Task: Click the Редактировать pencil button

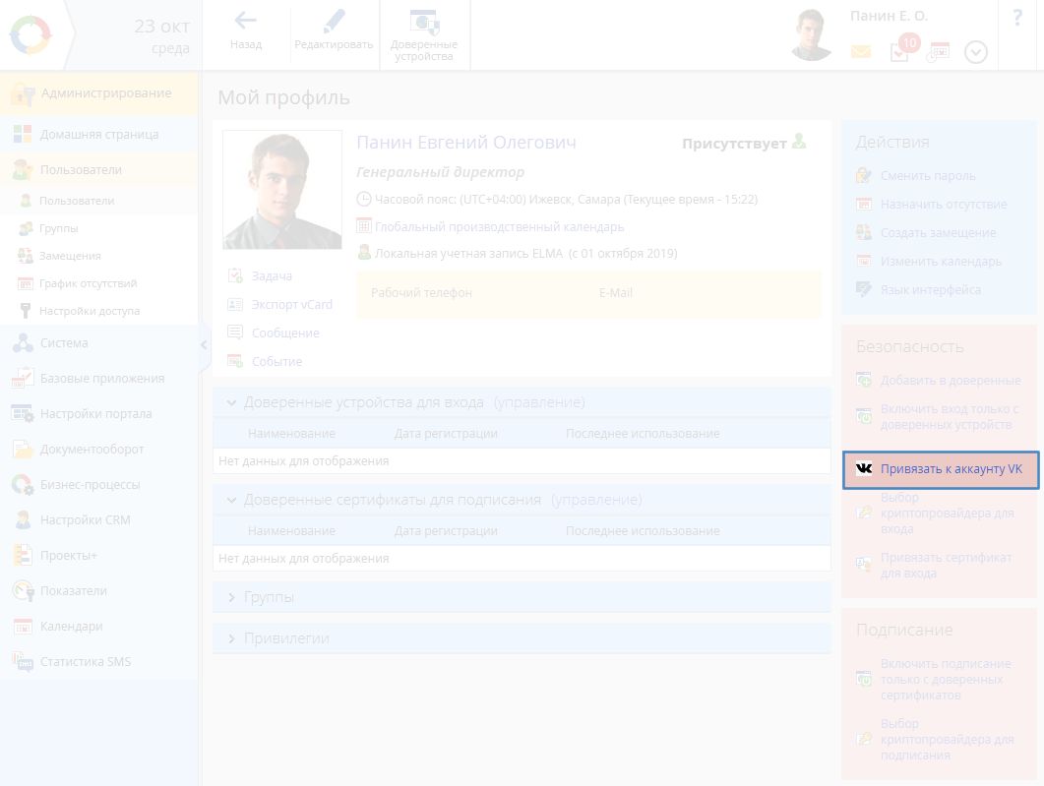Action: (x=334, y=30)
